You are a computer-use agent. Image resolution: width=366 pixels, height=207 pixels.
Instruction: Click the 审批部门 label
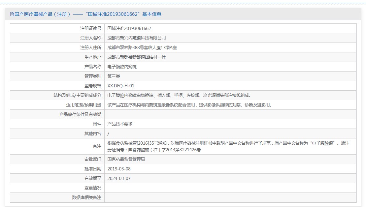point(93,159)
